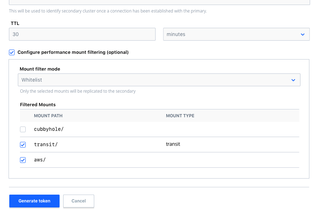
Task: Click the MOUNT TYPE column header
Action: point(180,116)
